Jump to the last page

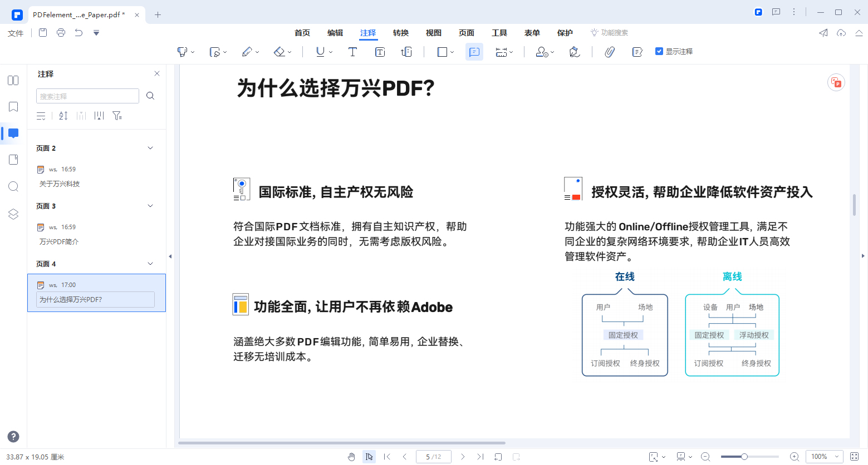coord(480,457)
